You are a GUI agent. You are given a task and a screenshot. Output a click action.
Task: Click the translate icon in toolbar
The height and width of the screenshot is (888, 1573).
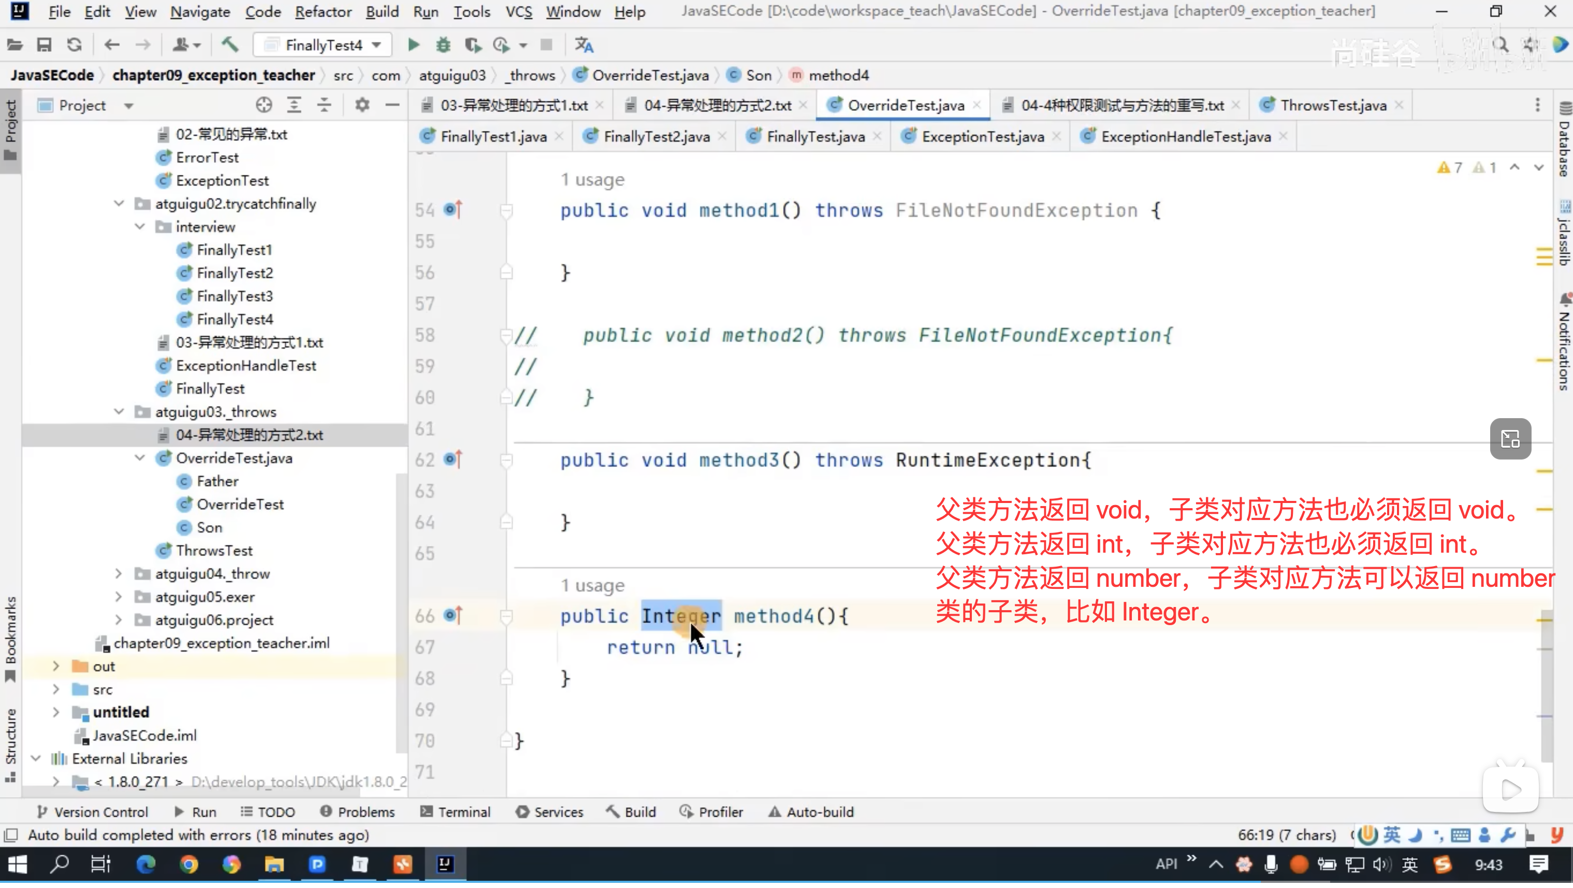(584, 45)
